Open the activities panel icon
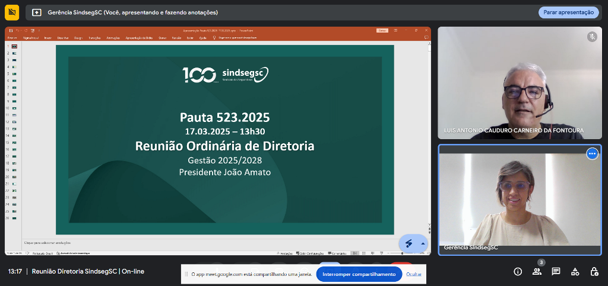This screenshot has height=286, width=608. point(575,272)
